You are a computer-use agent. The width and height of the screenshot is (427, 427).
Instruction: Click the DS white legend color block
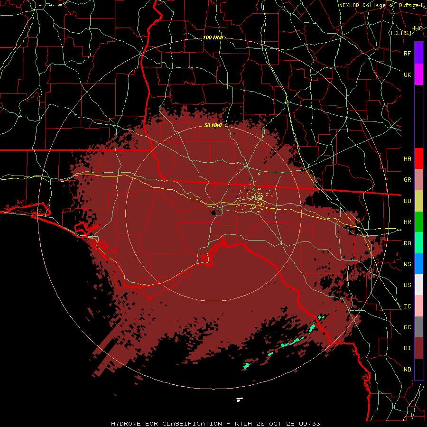[419, 285]
